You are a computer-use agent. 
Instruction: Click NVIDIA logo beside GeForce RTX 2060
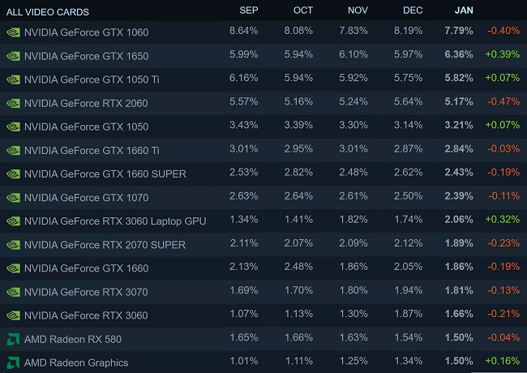pos(14,103)
